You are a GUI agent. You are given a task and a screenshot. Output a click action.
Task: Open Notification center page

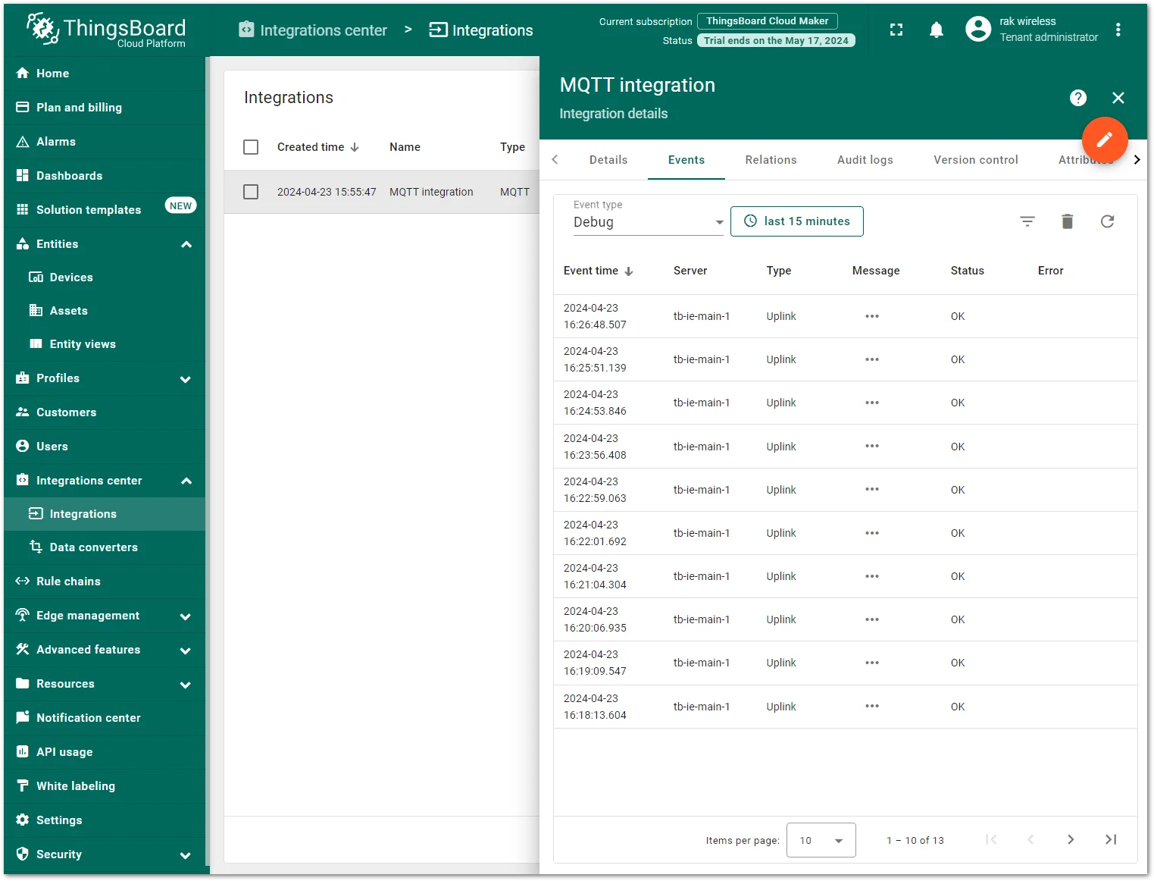click(105, 718)
